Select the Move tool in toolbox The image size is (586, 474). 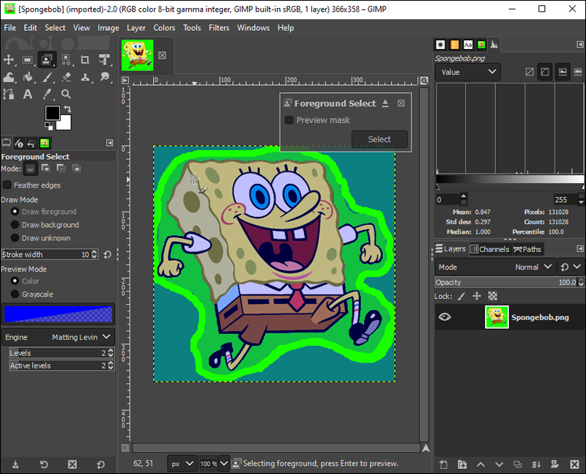coord(9,59)
